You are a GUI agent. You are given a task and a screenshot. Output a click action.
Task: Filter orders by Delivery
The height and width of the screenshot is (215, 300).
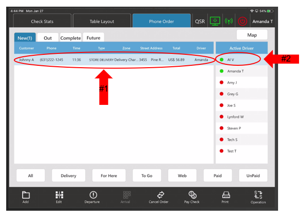pos(69,175)
